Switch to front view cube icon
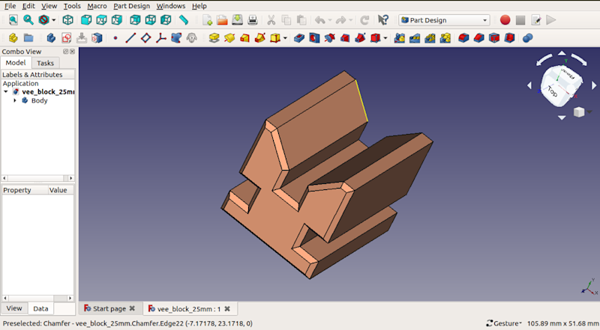The width and height of the screenshot is (600, 330). tap(86, 20)
